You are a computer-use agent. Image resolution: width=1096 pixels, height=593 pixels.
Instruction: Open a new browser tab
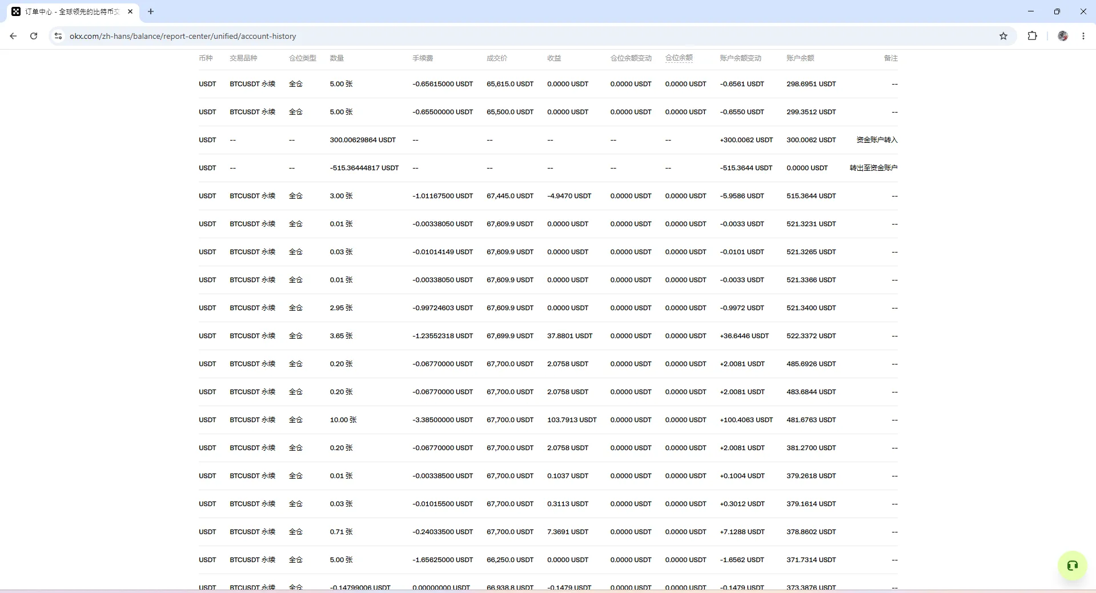pos(151,11)
